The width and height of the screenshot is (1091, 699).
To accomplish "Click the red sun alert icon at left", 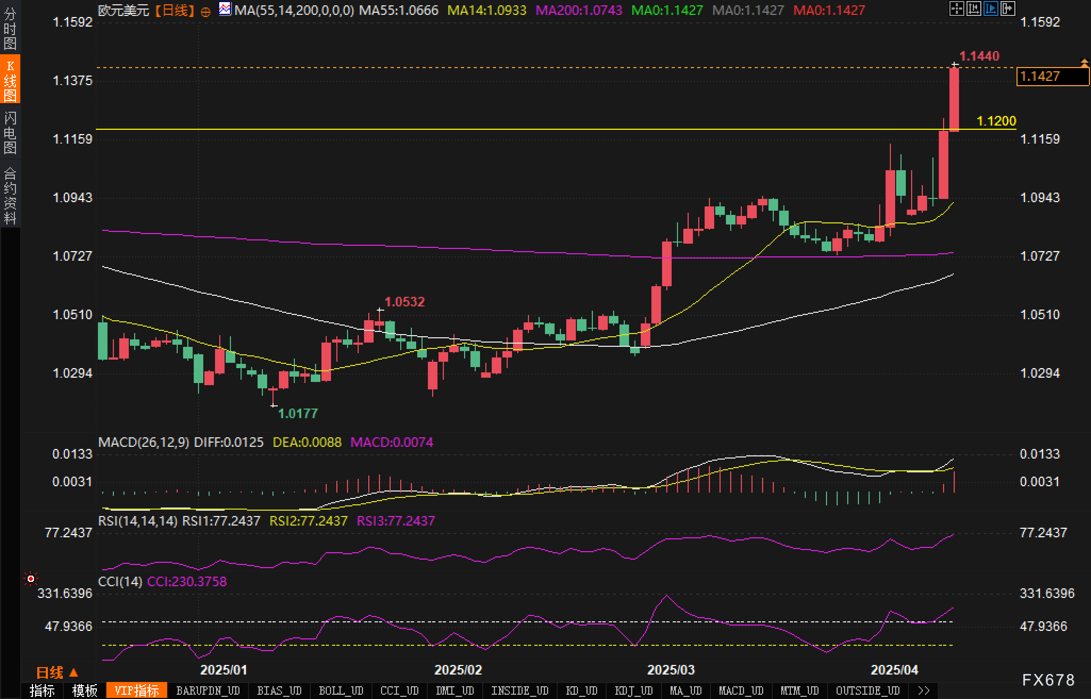I will click(31, 578).
